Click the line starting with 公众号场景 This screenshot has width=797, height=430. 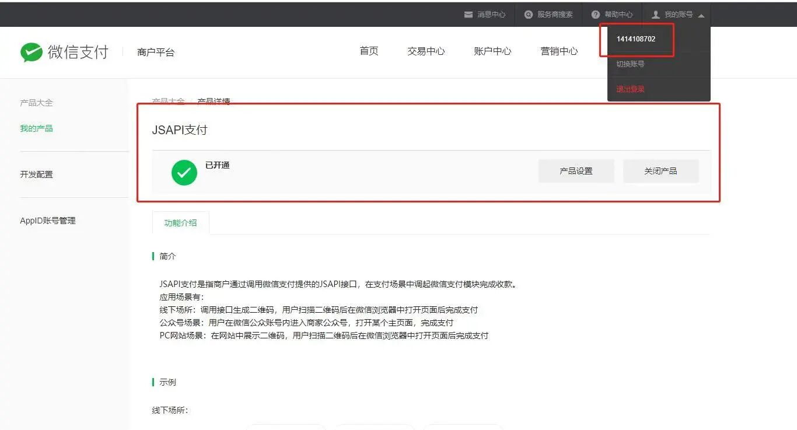pyautogui.click(x=306, y=323)
